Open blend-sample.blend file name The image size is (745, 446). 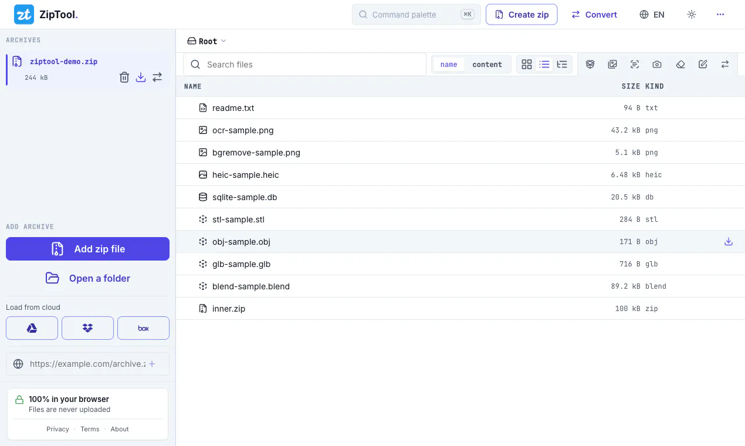[251, 286]
